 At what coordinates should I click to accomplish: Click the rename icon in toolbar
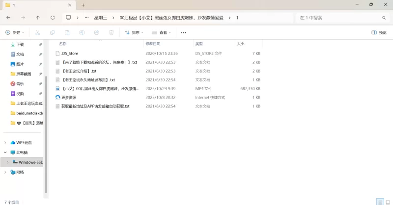tap(82, 32)
